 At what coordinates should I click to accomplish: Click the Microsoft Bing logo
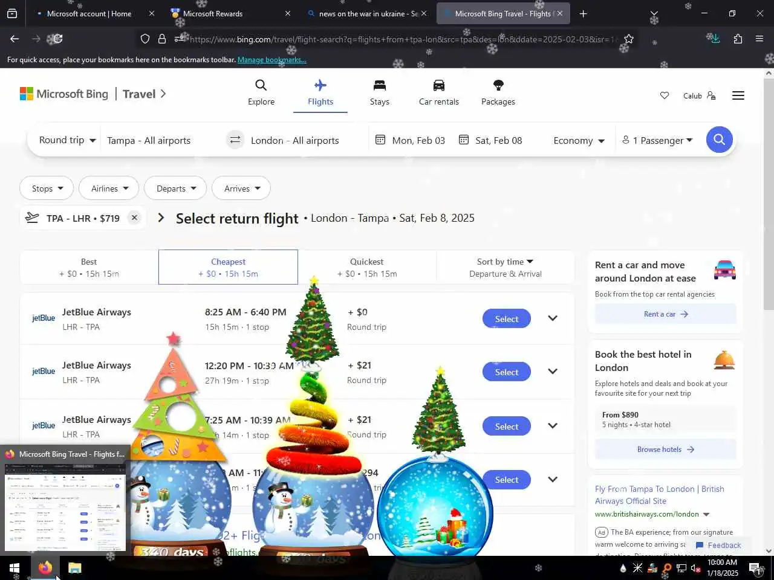pos(64,94)
